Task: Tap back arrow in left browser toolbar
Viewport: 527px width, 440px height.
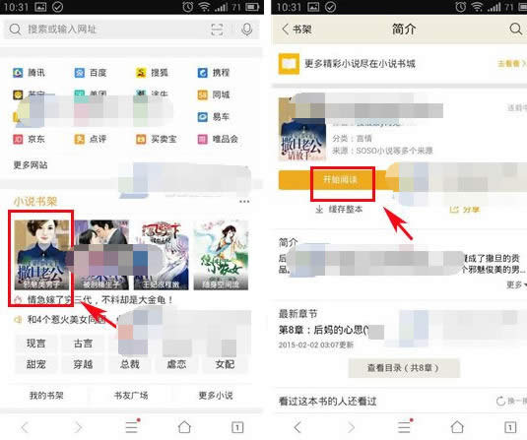Action: [x=25, y=427]
